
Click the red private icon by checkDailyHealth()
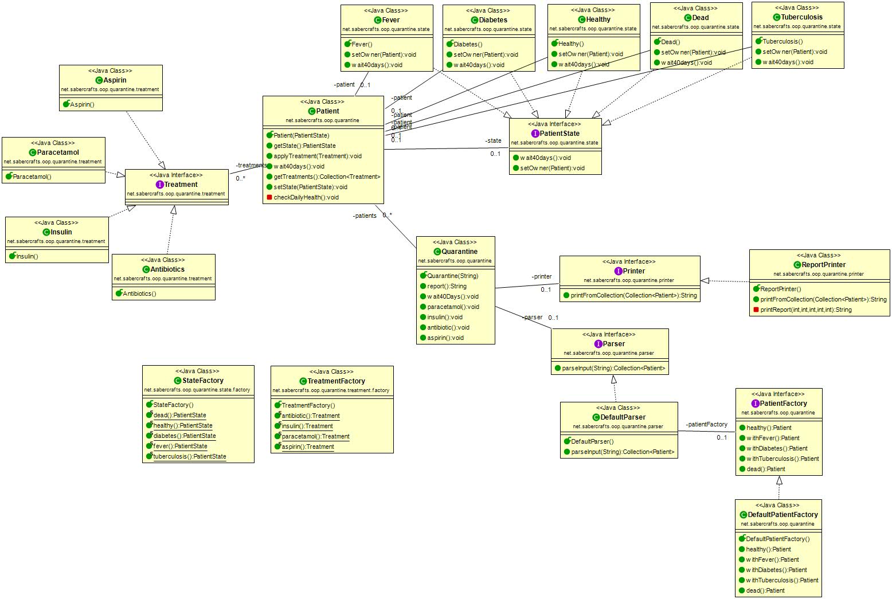tap(269, 198)
